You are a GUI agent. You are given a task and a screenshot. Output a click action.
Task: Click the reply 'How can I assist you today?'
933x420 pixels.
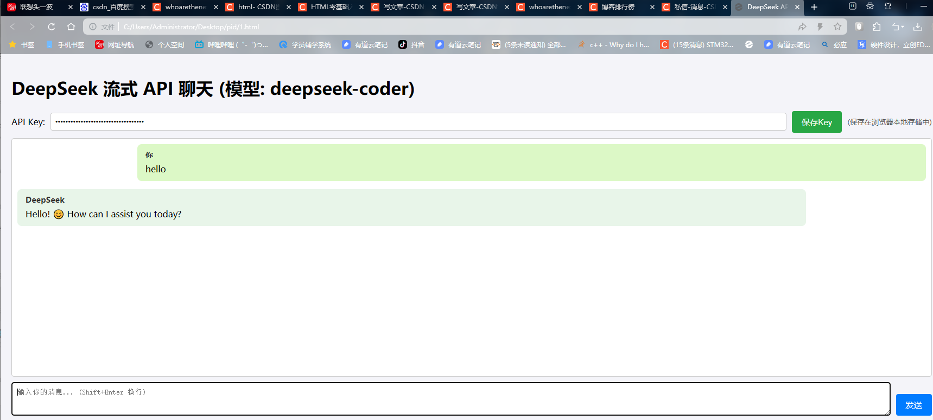[124, 214]
